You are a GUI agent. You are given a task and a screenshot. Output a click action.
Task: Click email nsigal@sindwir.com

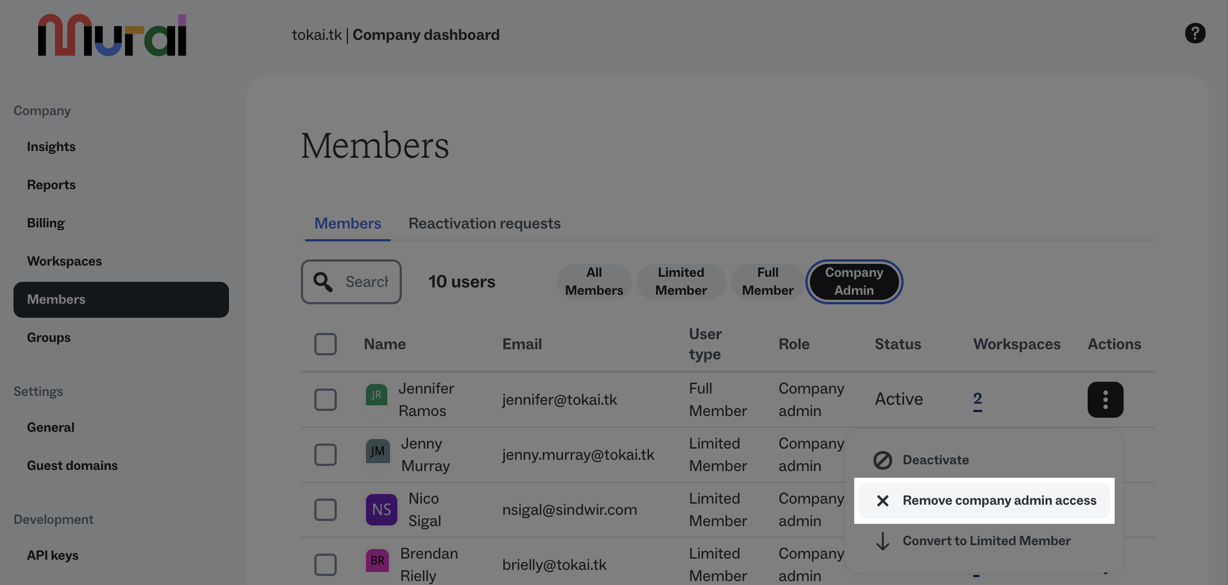pos(570,510)
